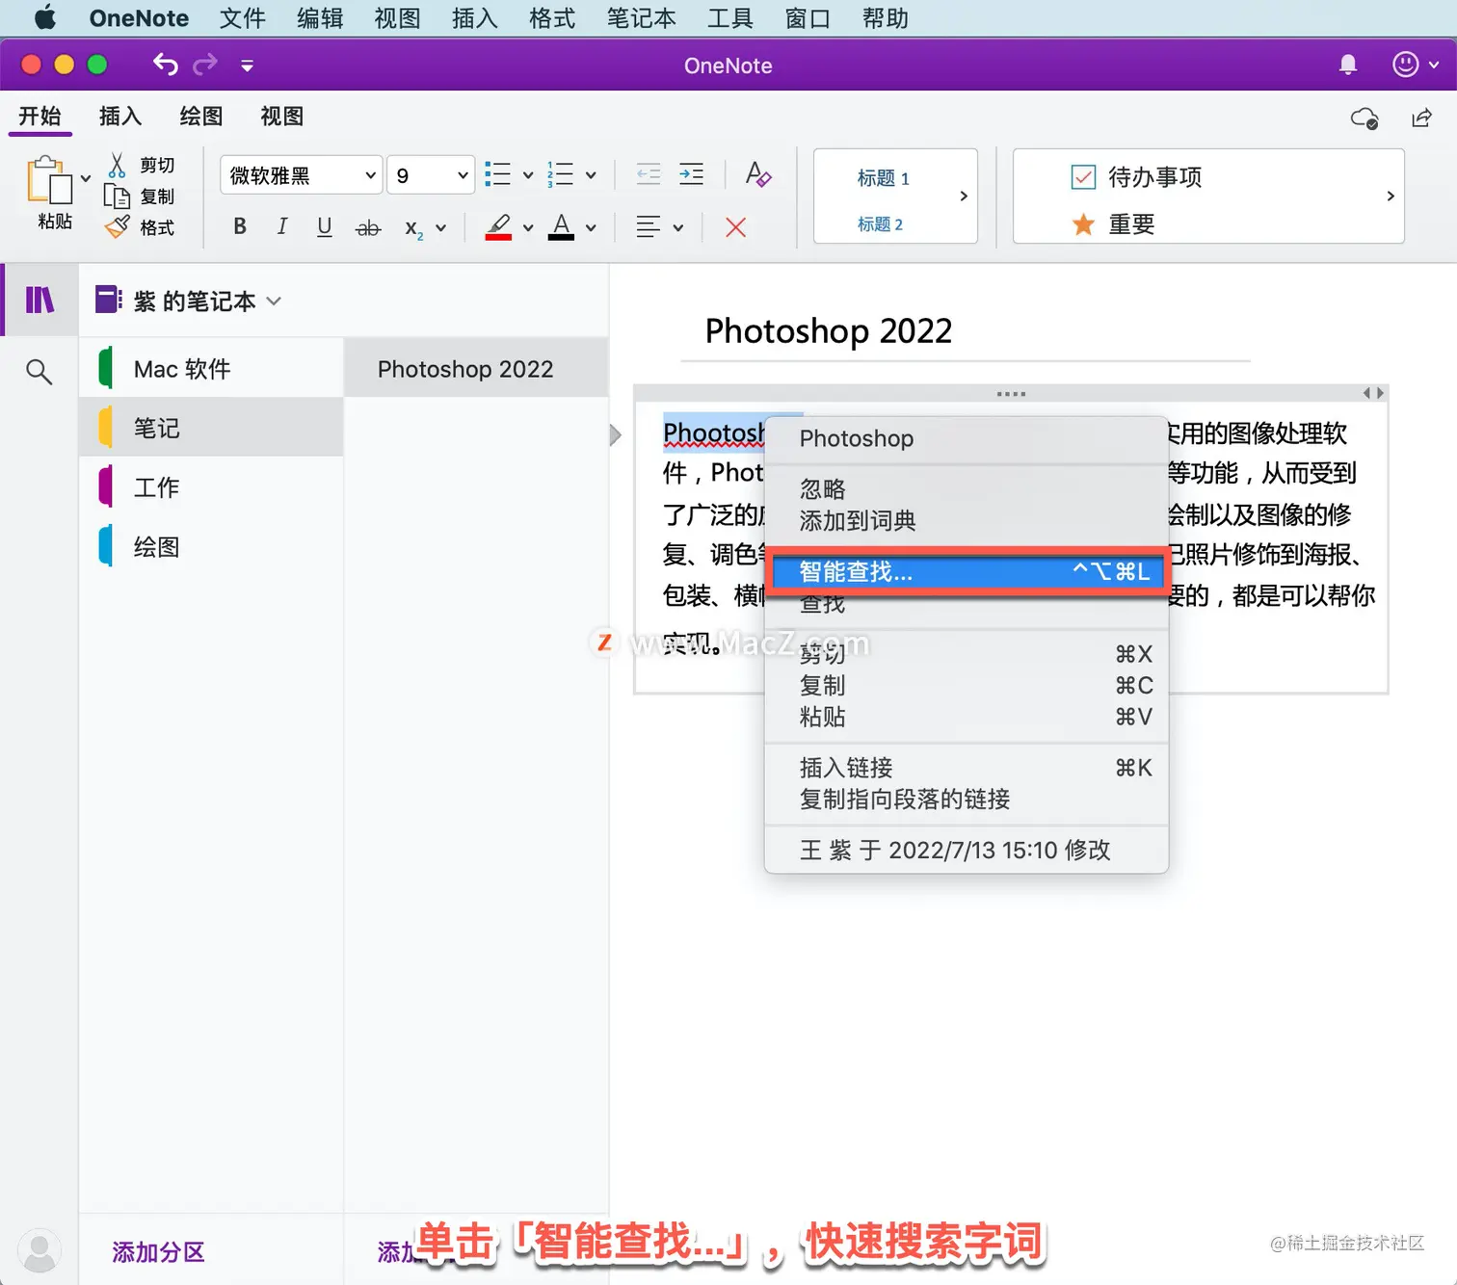Expand the tags gallery arrow

point(1391,196)
